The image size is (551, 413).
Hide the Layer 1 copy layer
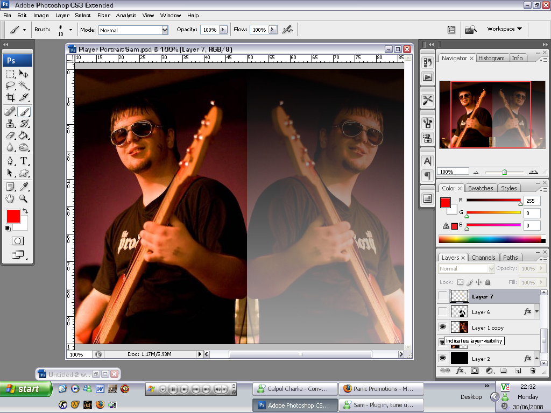(x=442, y=327)
